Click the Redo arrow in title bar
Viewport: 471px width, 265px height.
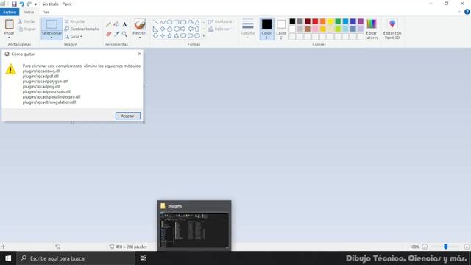[x=29, y=4]
